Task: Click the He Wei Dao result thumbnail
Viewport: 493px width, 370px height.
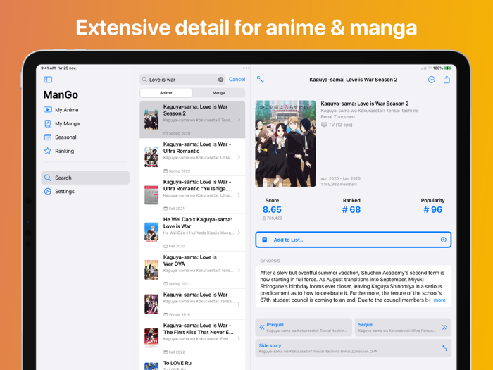Action: [x=151, y=232]
